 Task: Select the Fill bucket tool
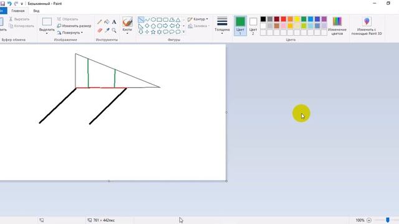107,22
